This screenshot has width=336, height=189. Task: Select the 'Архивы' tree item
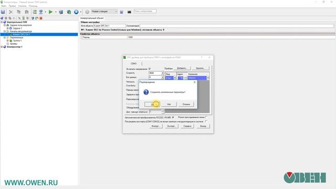pyautogui.click(x=13, y=44)
